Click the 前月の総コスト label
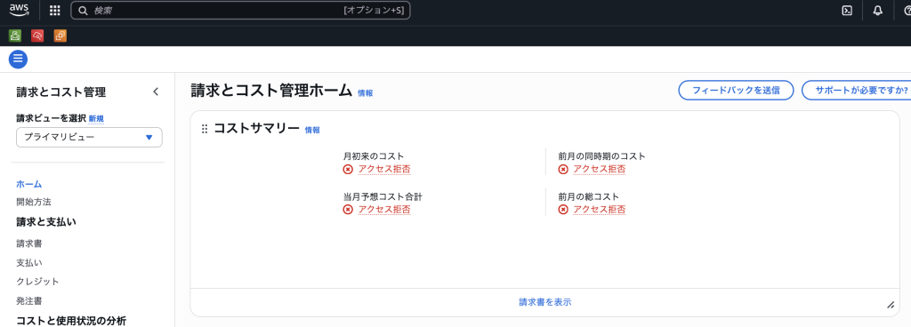The width and height of the screenshot is (911, 327). (x=589, y=196)
